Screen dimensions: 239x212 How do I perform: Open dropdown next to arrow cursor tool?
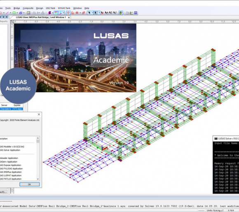pyautogui.click(x=92, y=13)
